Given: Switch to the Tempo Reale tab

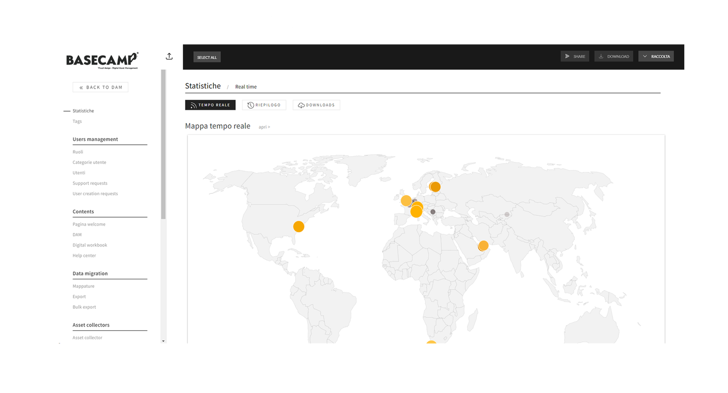Looking at the screenshot, I should click(x=210, y=105).
